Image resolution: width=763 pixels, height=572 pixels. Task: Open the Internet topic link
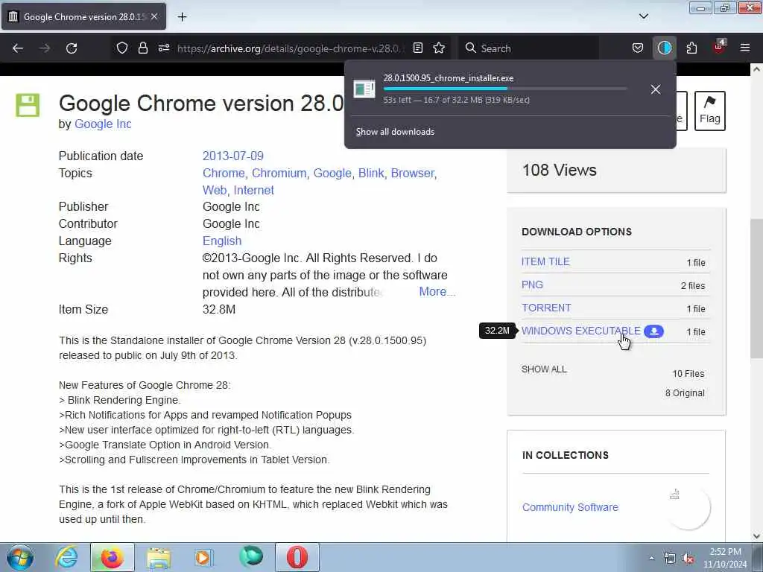(x=253, y=190)
